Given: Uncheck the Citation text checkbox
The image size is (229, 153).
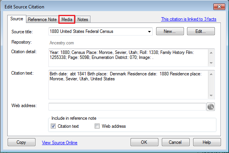Looking at the screenshot, I should coord(53,126).
